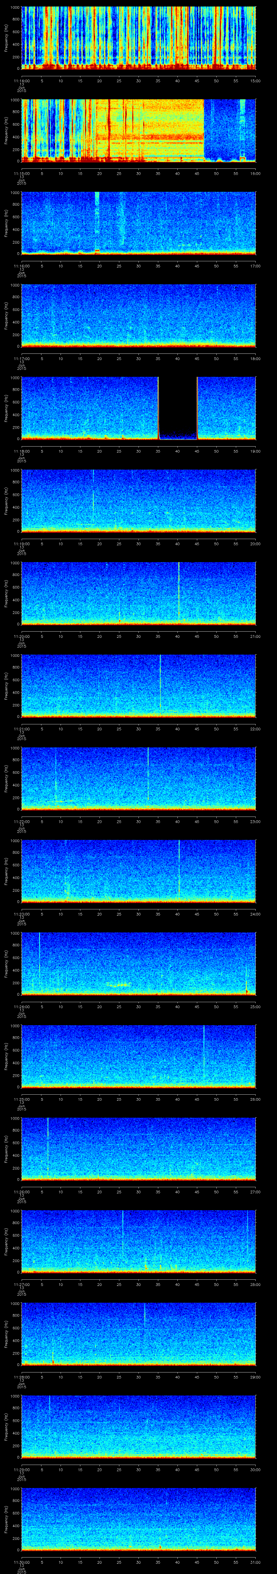The height and width of the screenshot is (1574, 277).
Task: Click the 11:14:00 start time label
Action: pyautogui.click(x=21, y=81)
